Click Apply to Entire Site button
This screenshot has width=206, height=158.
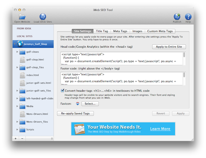[x=169, y=47]
